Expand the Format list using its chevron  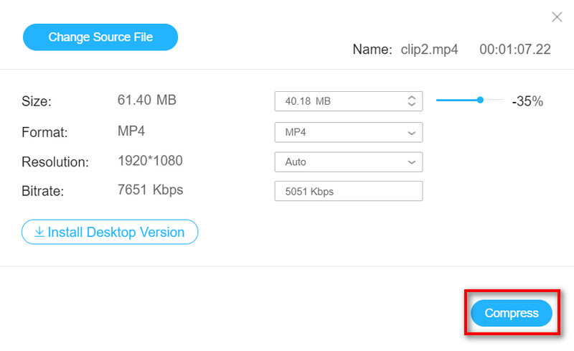tap(412, 133)
